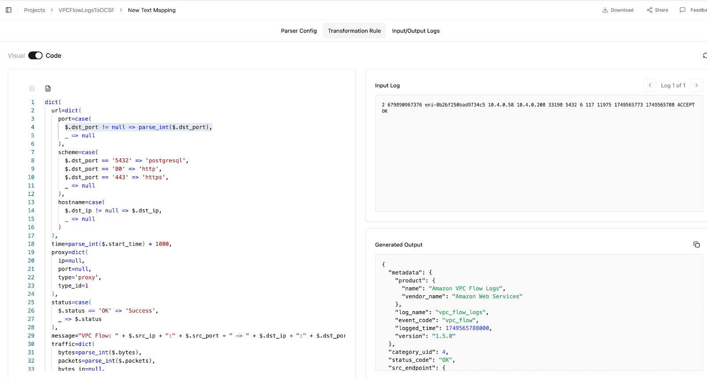Open the Projects breadcrumb link
Viewport: 707px width, 379px height.
pyautogui.click(x=34, y=10)
